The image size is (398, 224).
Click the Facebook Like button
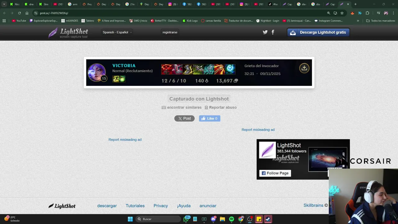pyautogui.click(x=210, y=118)
